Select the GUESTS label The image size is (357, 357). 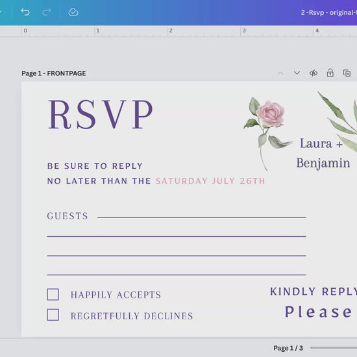click(x=68, y=216)
